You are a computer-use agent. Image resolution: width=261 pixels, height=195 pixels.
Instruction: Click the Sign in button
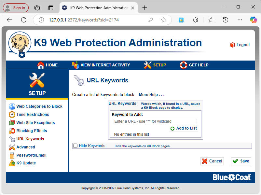16,8
